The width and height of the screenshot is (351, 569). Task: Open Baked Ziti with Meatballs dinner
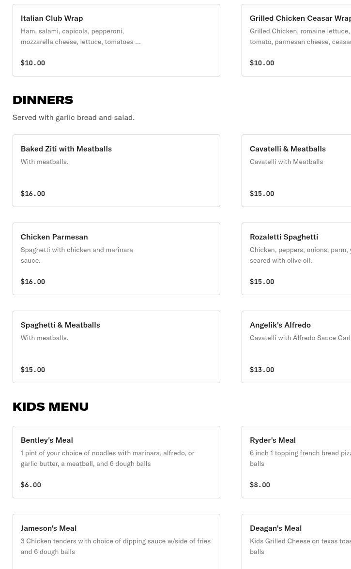tap(116, 171)
